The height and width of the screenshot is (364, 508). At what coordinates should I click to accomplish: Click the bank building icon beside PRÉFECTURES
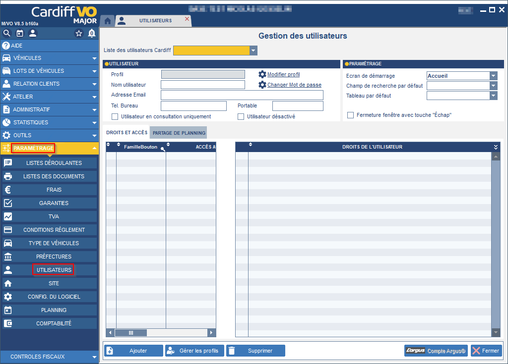point(8,257)
